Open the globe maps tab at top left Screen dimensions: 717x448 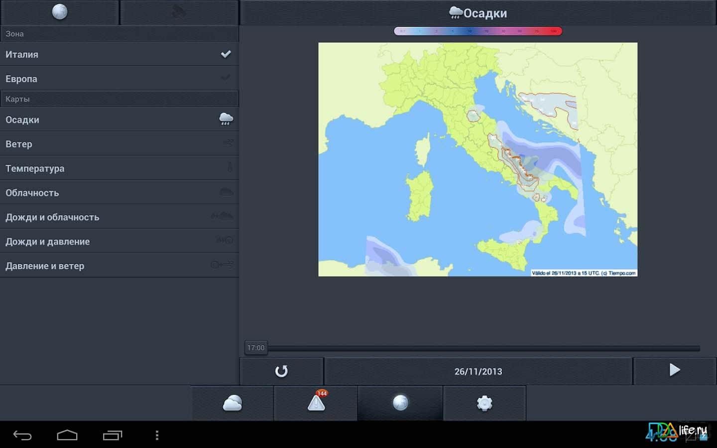60,12
